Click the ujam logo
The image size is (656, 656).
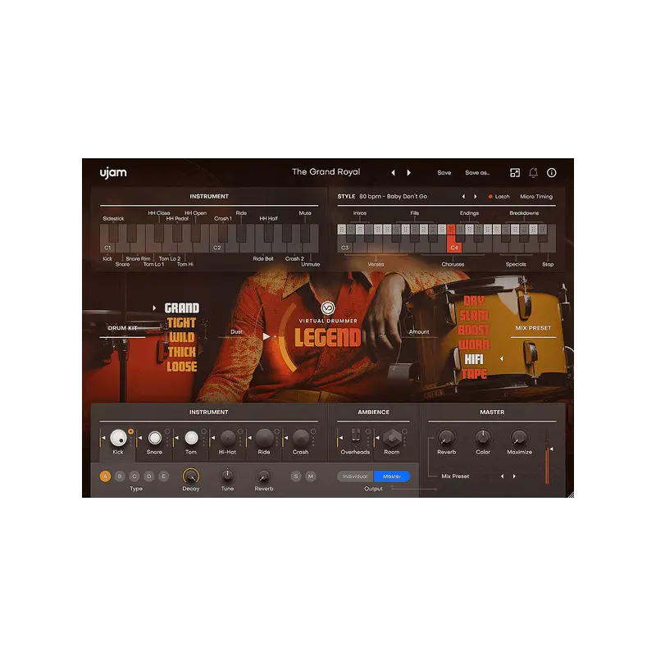point(113,173)
